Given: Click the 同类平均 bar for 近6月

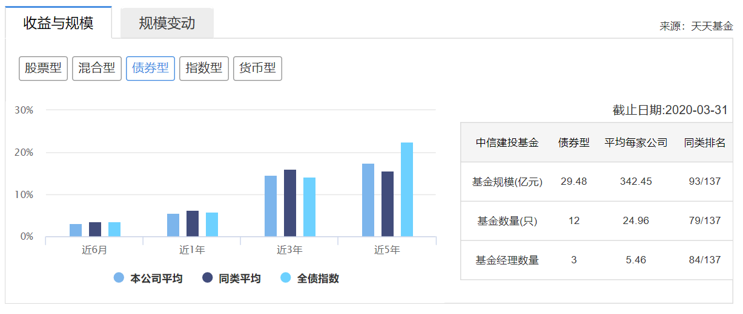Looking at the screenshot, I should 95,229.
